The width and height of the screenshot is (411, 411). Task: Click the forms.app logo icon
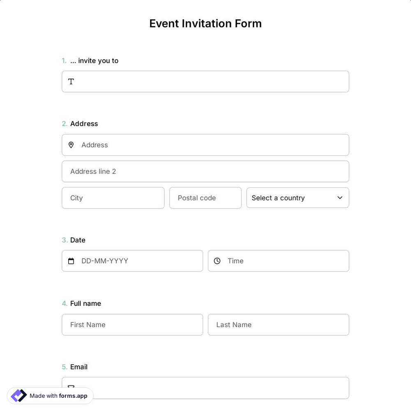[18, 395]
